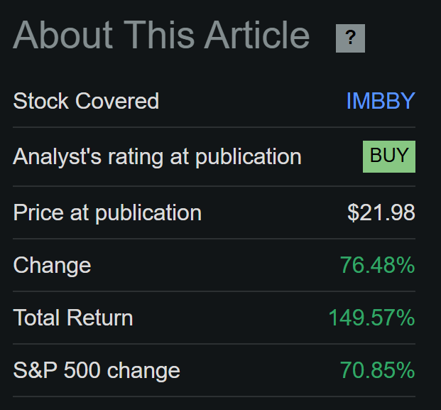Click the Change row label
The width and height of the screenshot is (441, 410).
[x=52, y=266]
